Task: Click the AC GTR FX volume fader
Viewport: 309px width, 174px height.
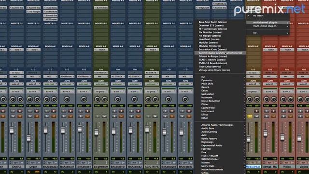Action: click(147, 129)
